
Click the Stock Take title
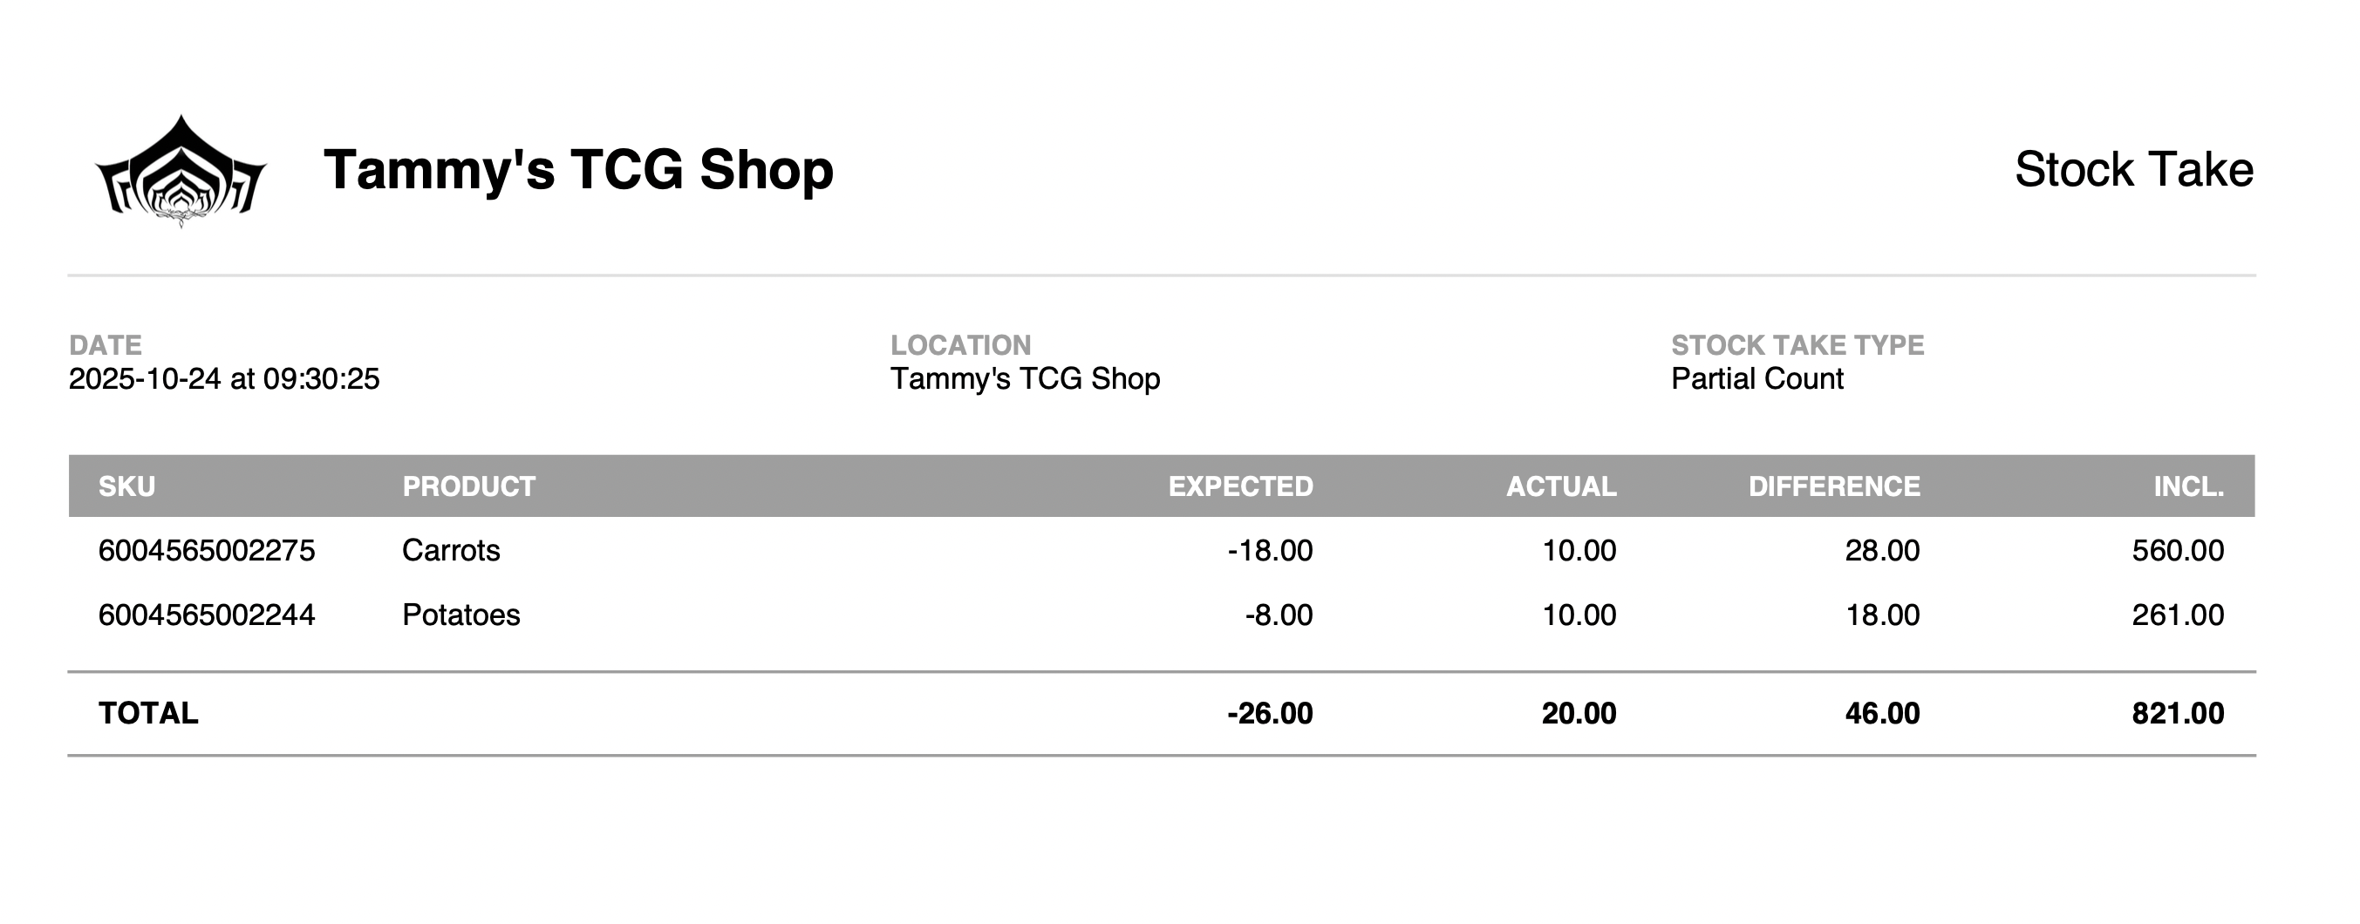[x=2132, y=170]
